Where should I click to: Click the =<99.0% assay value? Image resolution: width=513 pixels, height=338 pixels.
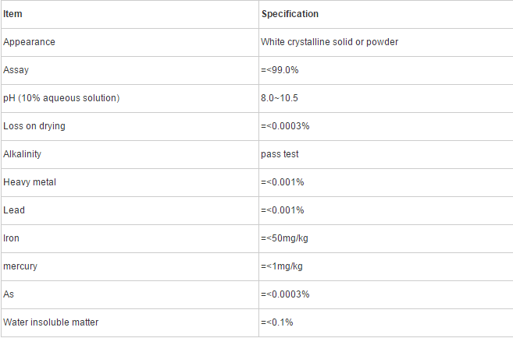(280, 70)
